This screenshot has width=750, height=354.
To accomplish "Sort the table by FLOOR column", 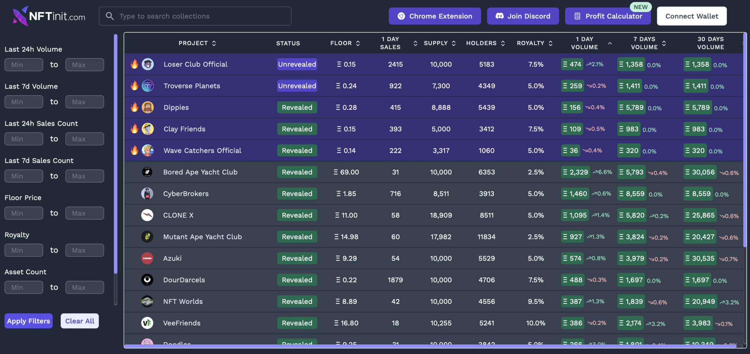I will pos(359,43).
